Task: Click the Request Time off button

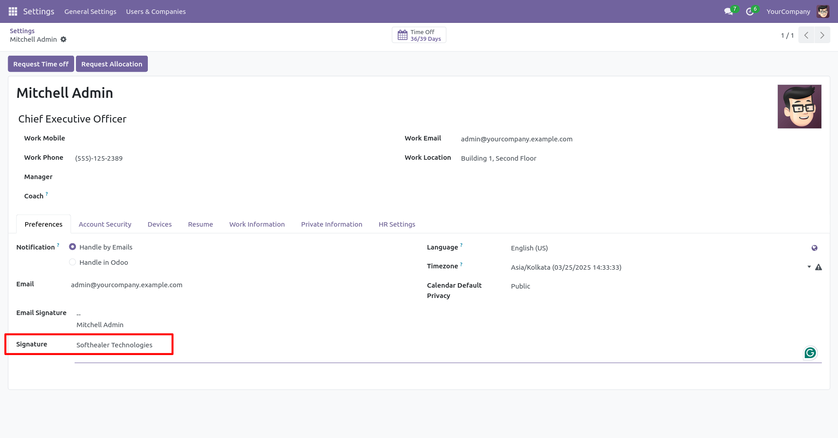Action: (x=41, y=64)
